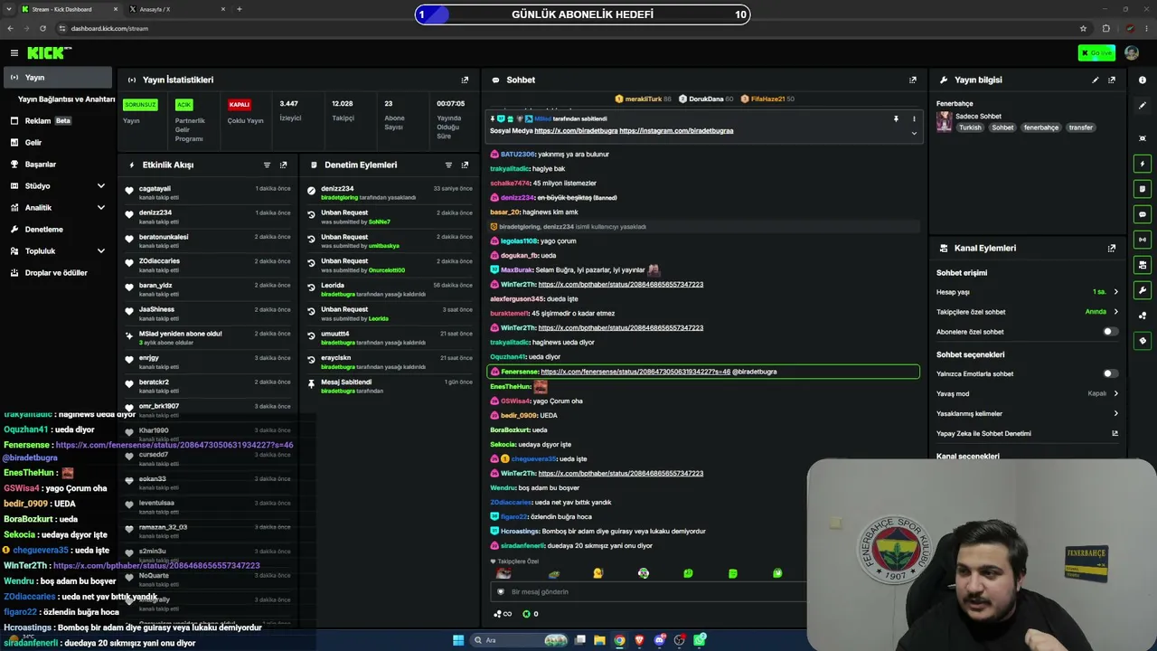The width and height of the screenshot is (1157, 651).
Task: Open the browser tab search dropdown
Action: pos(11,9)
